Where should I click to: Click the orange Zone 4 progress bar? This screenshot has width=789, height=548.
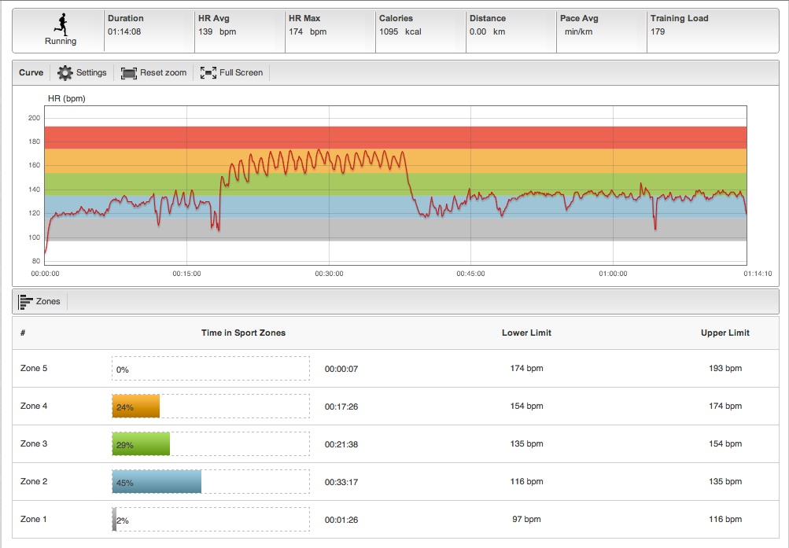(136, 406)
